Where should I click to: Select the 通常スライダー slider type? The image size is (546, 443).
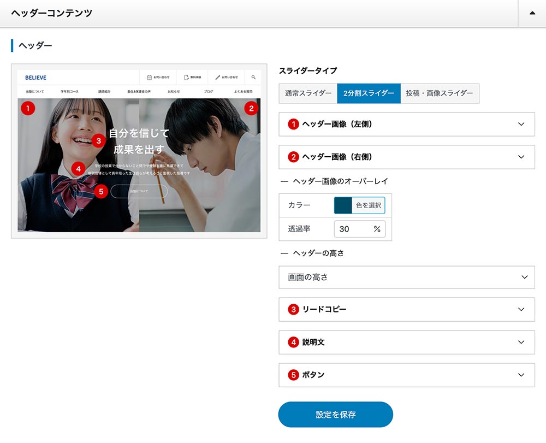coord(308,93)
